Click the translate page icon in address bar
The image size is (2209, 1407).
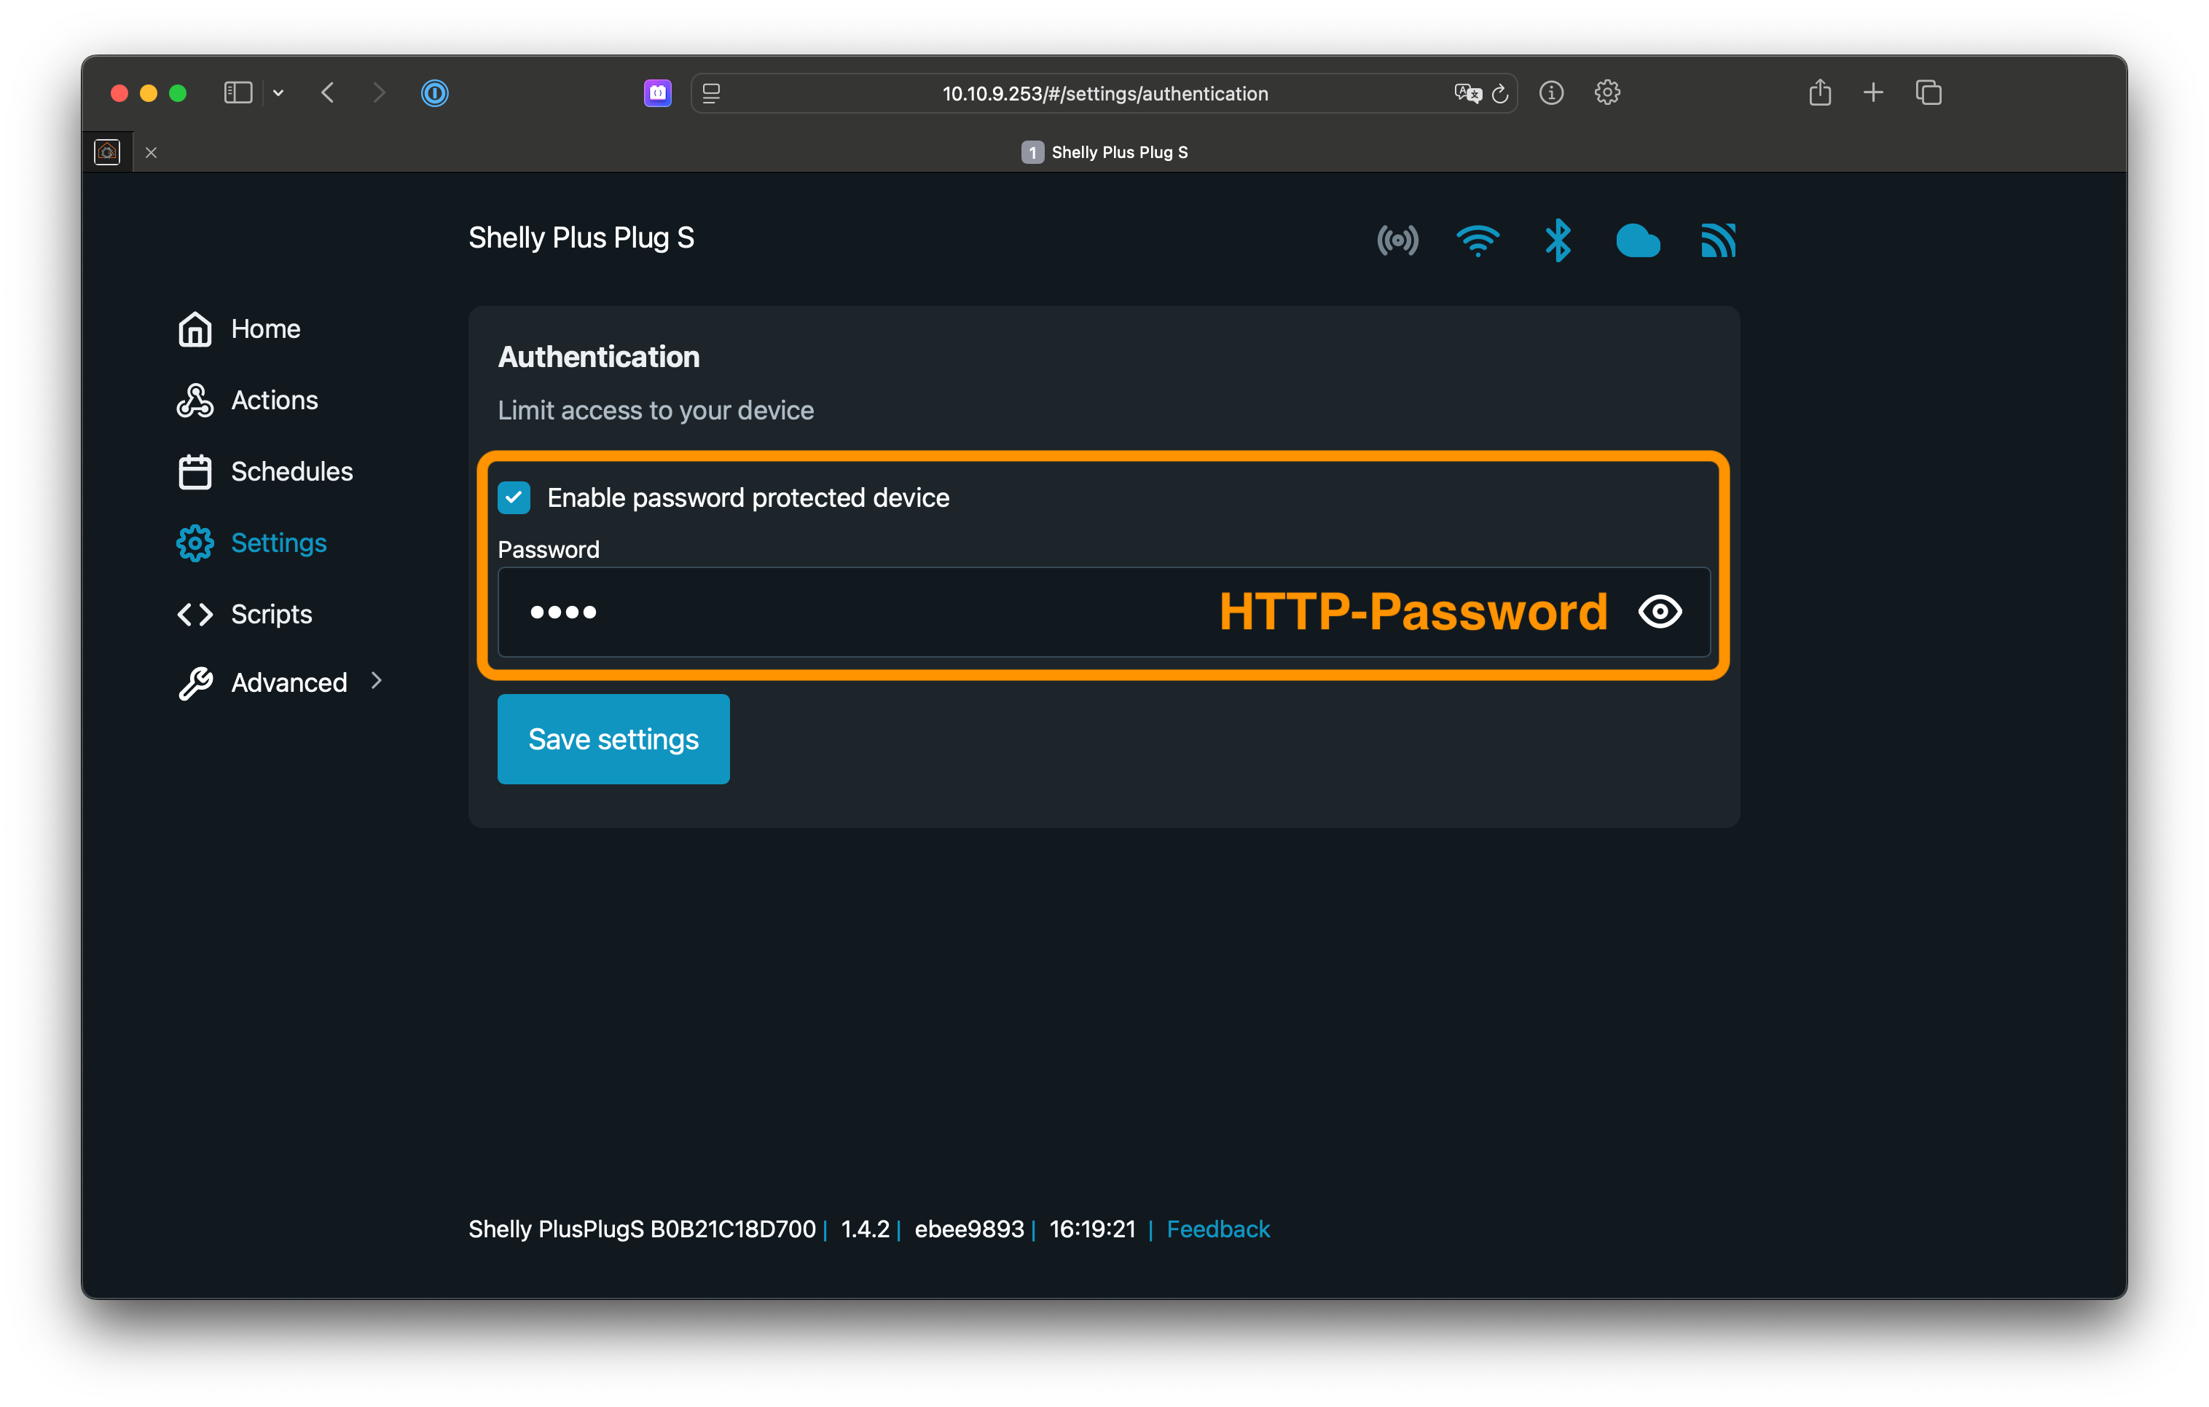point(1467,92)
